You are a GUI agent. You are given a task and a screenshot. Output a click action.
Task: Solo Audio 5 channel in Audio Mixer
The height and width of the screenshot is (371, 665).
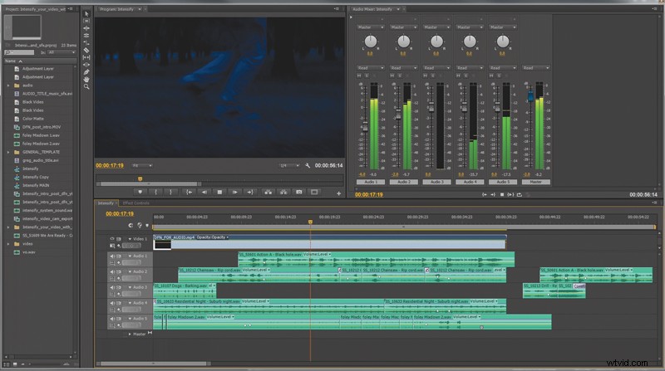click(x=499, y=76)
